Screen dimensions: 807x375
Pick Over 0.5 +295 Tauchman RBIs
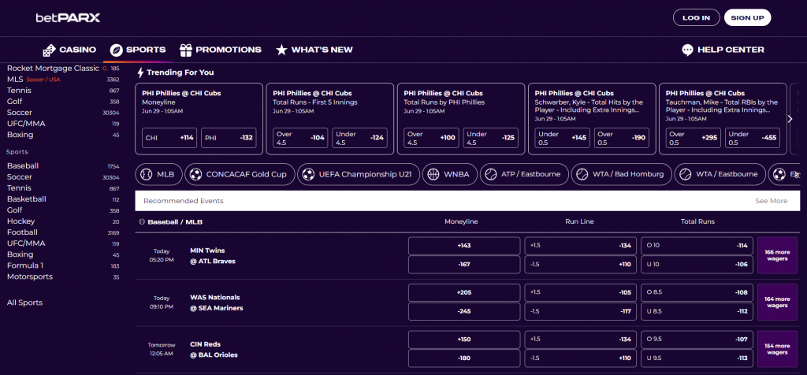coord(694,138)
